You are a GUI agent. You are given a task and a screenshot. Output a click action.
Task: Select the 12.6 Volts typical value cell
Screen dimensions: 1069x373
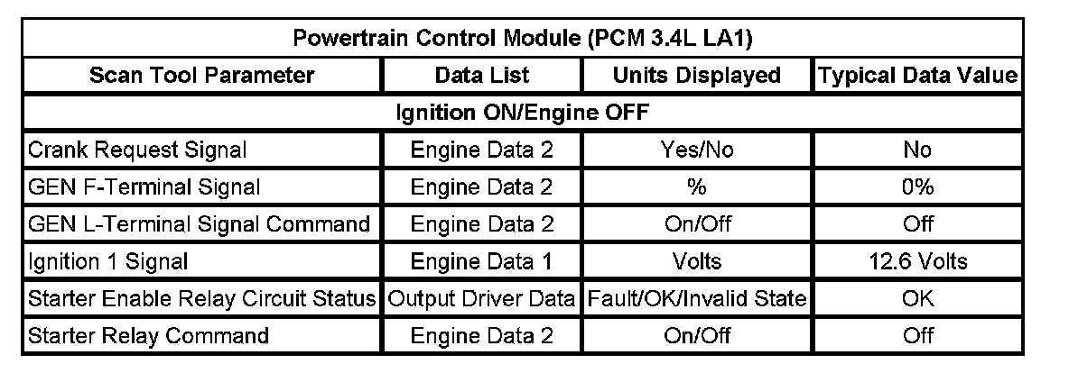916,262
